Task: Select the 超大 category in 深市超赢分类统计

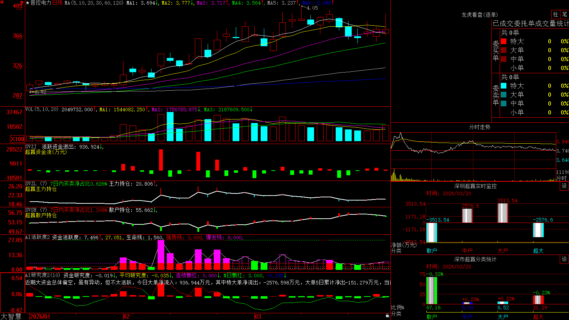Action: 538,317
